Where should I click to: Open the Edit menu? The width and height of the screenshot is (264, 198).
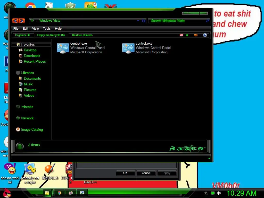click(x=26, y=28)
